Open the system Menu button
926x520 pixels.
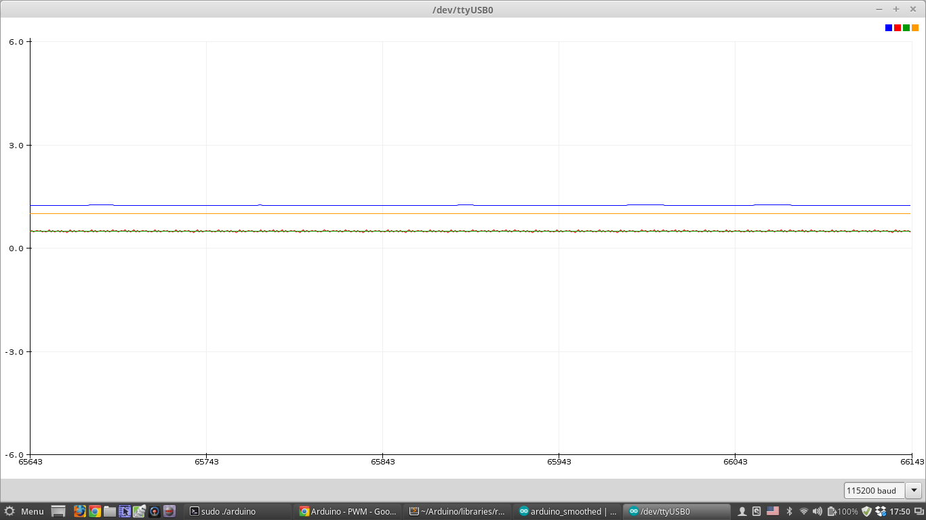[x=24, y=511]
